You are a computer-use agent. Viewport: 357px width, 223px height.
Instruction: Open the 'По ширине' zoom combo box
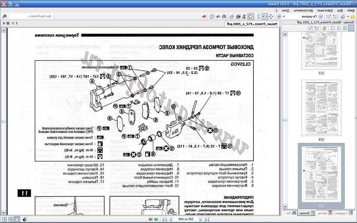point(301,16)
